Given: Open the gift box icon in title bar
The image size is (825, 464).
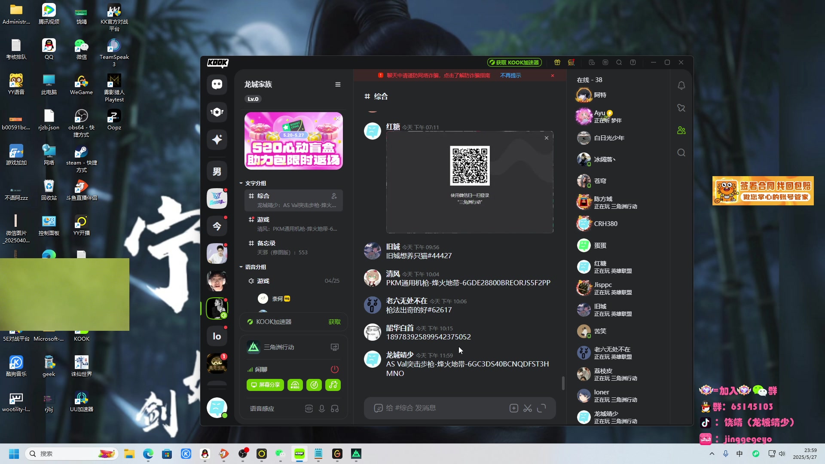Looking at the screenshot, I should pos(557,62).
